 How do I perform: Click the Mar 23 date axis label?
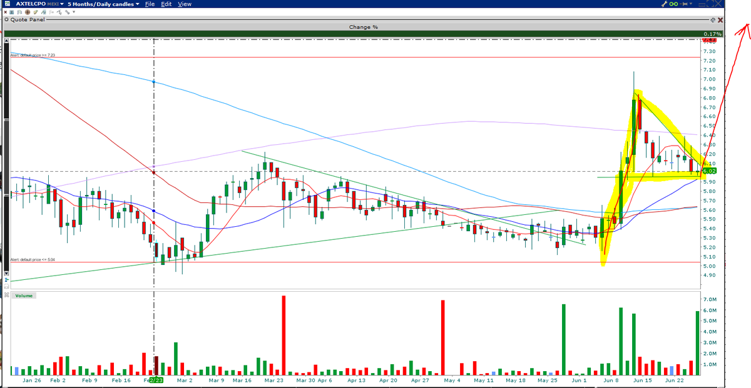click(273, 380)
